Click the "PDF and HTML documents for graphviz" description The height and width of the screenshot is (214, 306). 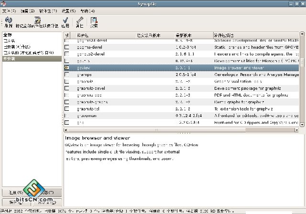(251, 95)
